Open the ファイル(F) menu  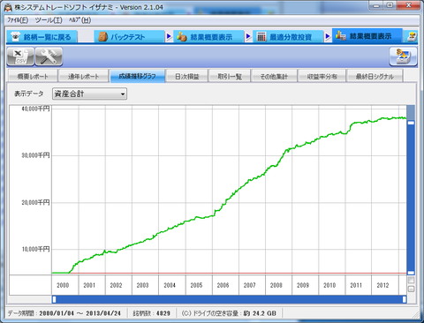pos(18,20)
